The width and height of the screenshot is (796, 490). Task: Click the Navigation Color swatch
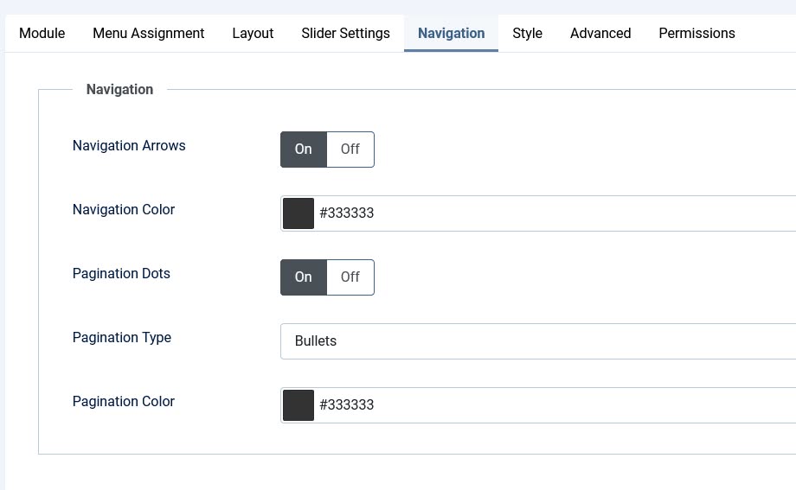point(298,213)
